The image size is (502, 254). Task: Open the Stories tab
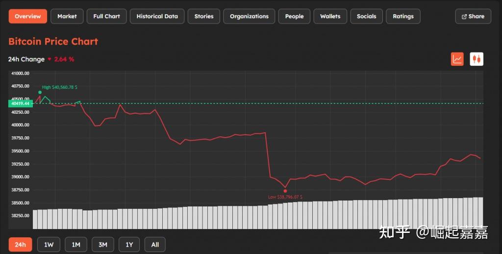204,16
